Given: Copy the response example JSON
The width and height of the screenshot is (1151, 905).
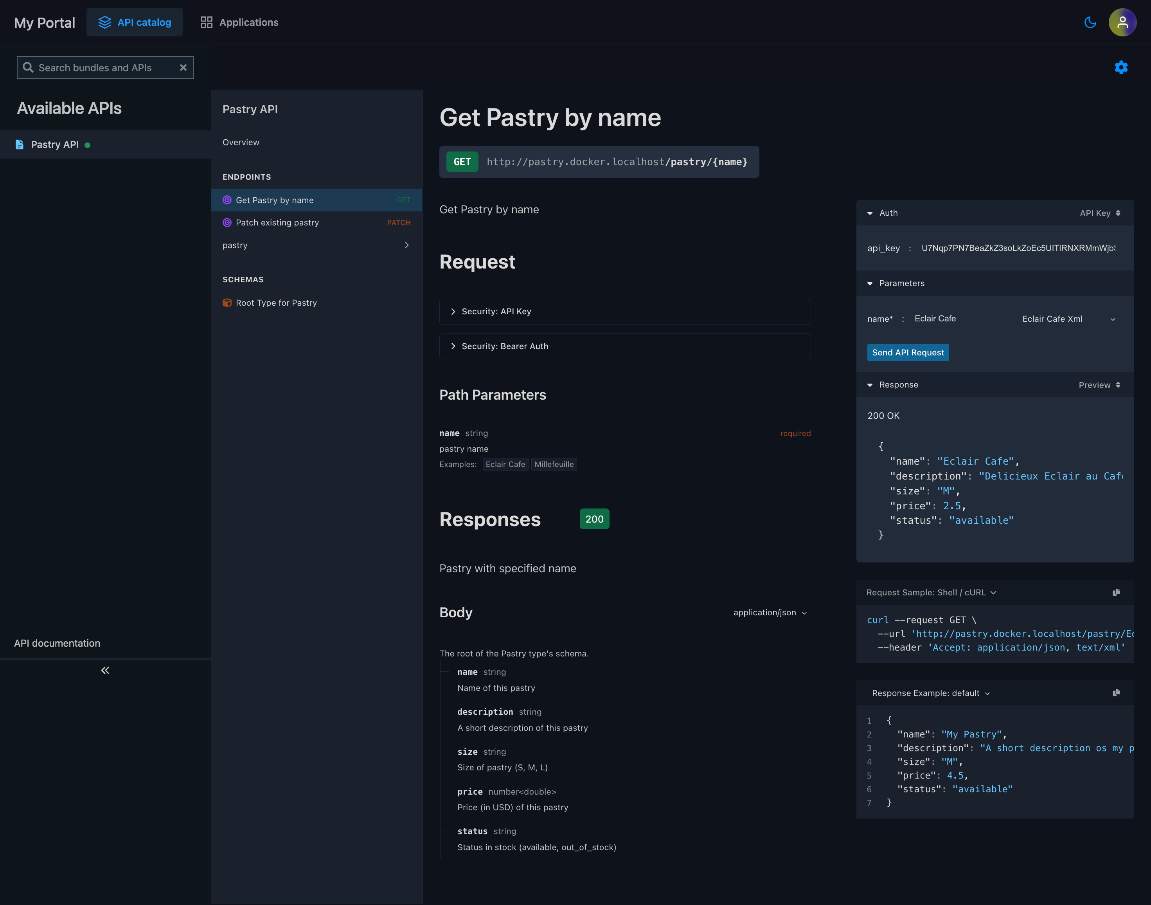Looking at the screenshot, I should (1115, 693).
